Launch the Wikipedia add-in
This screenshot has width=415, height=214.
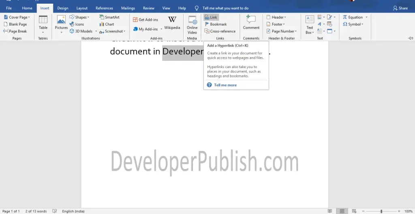click(x=172, y=23)
